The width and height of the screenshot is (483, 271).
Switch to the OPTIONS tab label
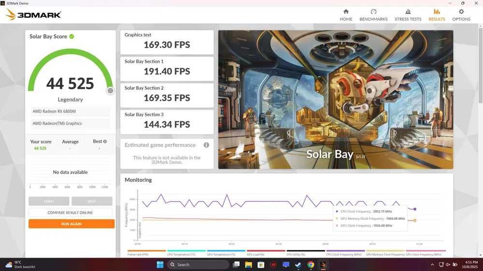pos(461,19)
